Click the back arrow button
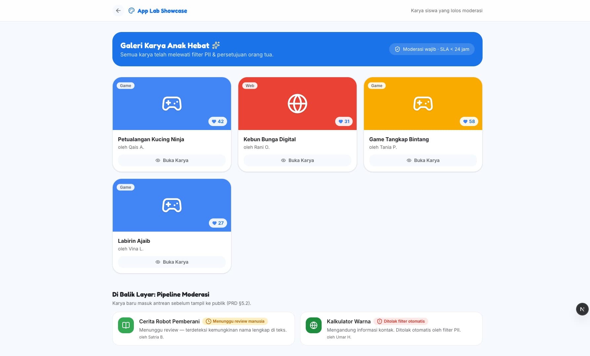590x356 pixels. coord(118,11)
